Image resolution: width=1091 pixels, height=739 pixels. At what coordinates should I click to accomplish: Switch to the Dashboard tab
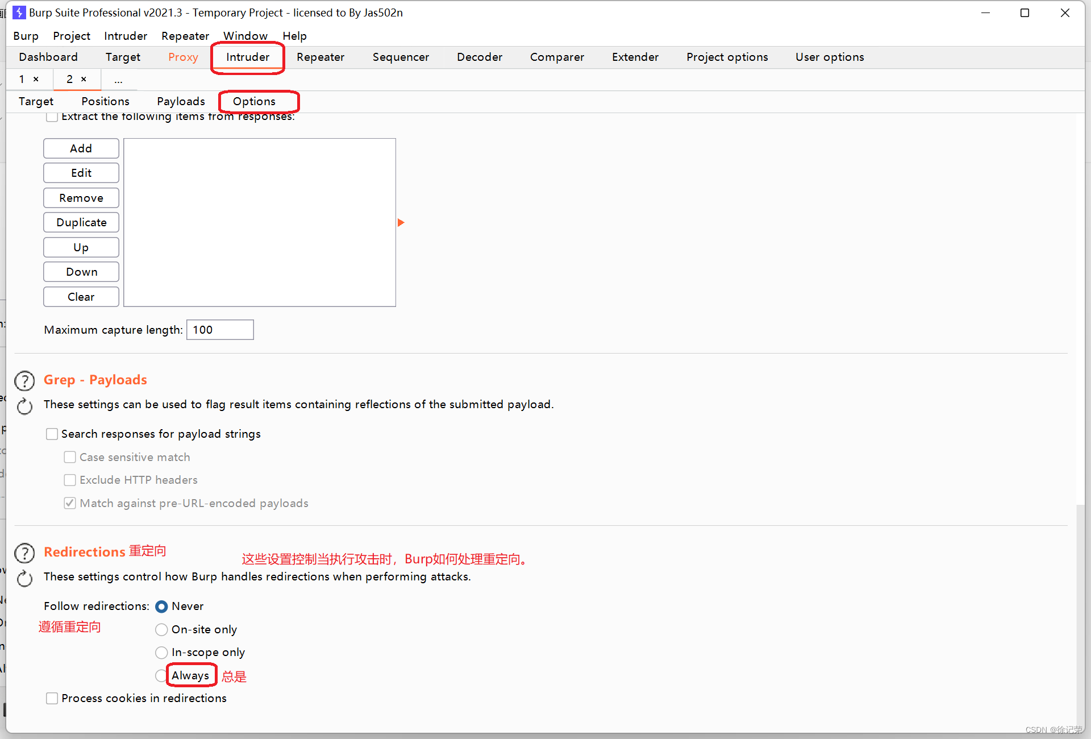click(48, 57)
